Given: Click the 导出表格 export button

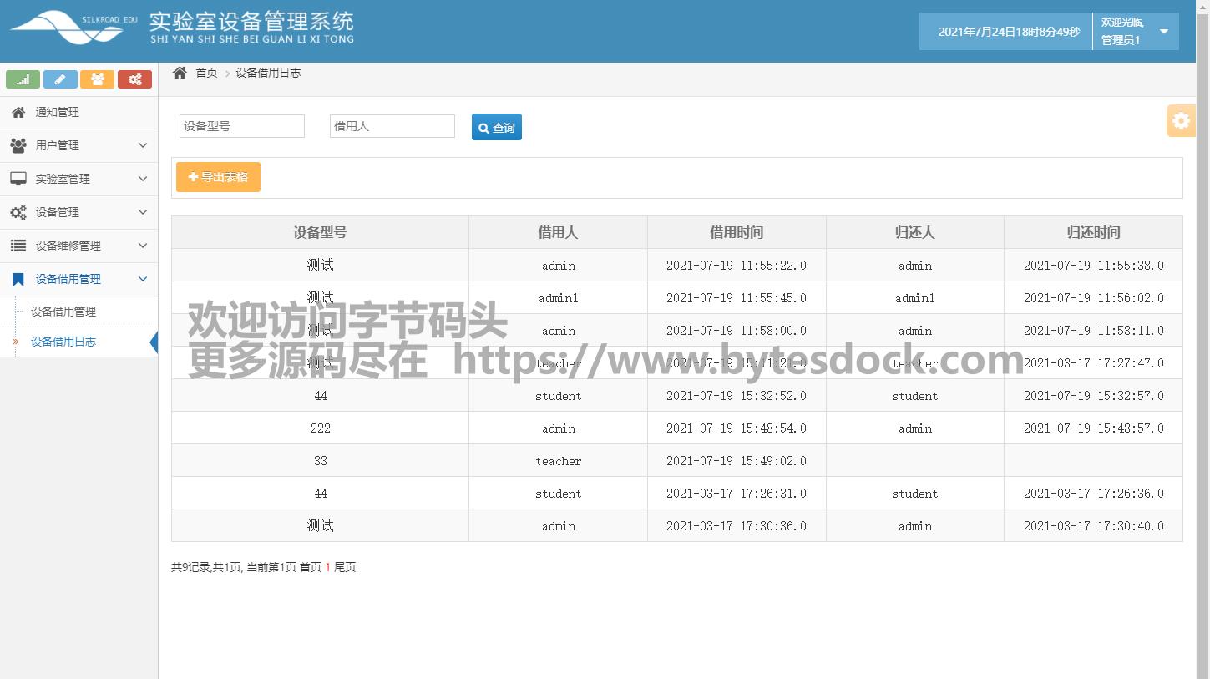Looking at the screenshot, I should (x=218, y=177).
